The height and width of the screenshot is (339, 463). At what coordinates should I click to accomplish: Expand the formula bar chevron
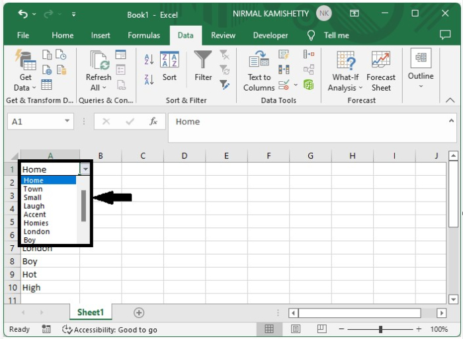tap(451, 120)
